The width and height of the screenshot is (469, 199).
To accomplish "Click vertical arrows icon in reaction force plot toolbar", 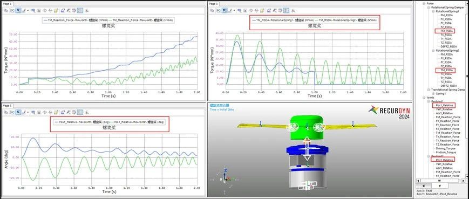I will [50, 10].
